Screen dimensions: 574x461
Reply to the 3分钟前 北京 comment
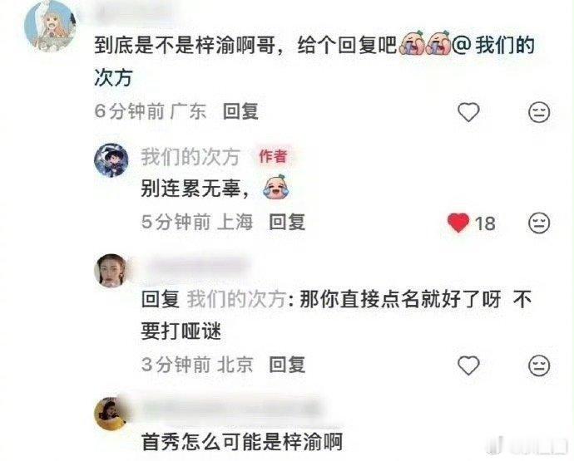pyautogui.click(x=287, y=365)
